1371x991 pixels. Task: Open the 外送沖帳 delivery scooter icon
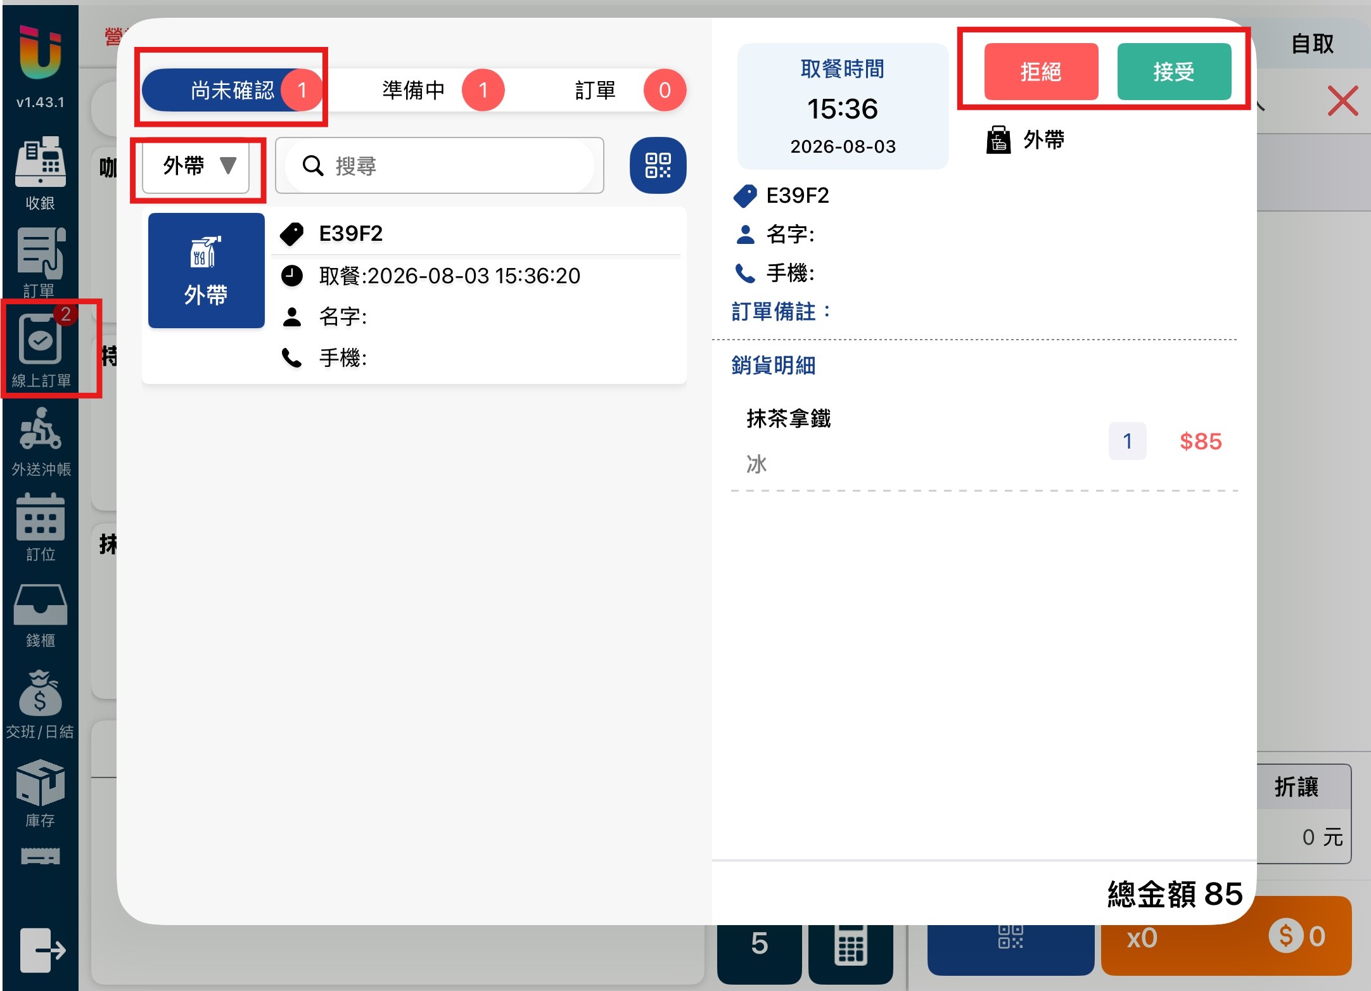pyautogui.click(x=41, y=441)
